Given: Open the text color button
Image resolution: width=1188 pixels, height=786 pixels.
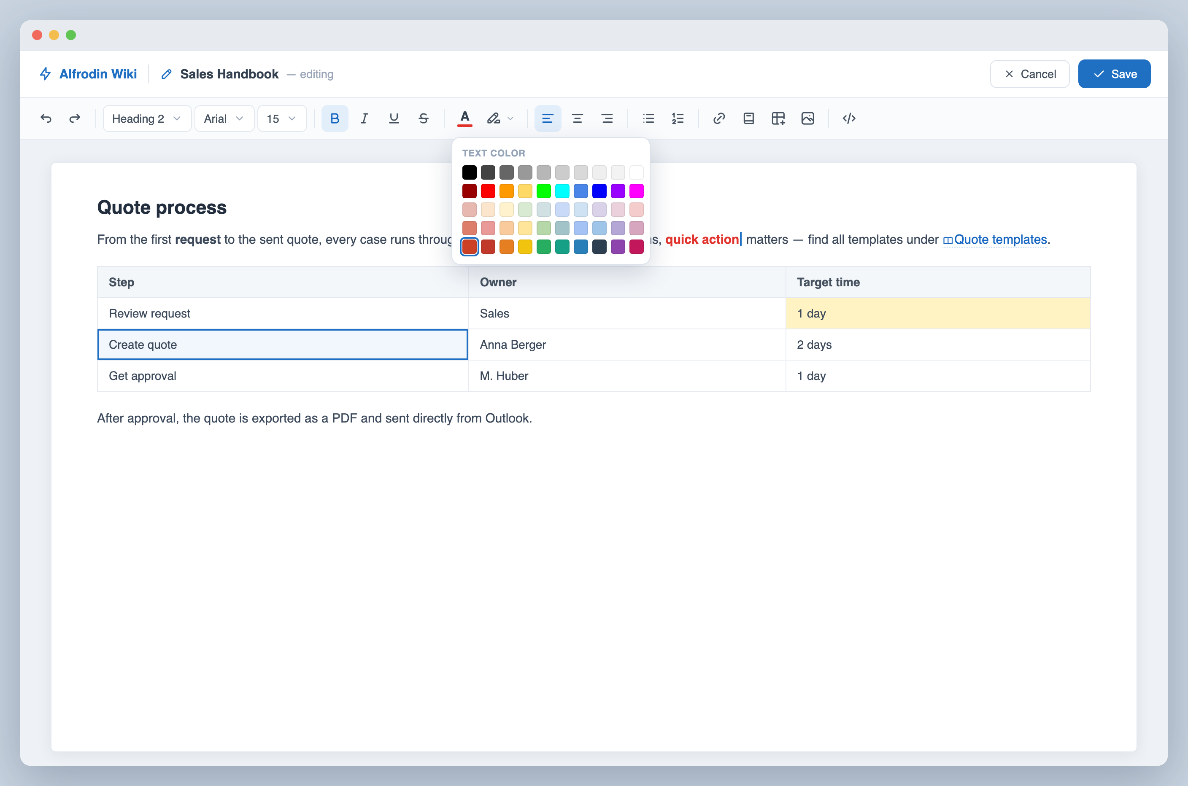Looking at the screenshot, I should (465, 118).
